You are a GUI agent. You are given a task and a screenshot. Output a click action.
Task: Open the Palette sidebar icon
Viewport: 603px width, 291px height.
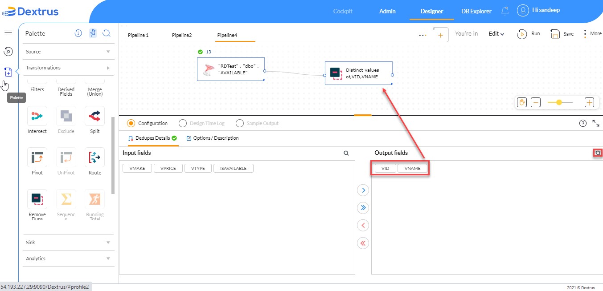(x=8, y=72)
